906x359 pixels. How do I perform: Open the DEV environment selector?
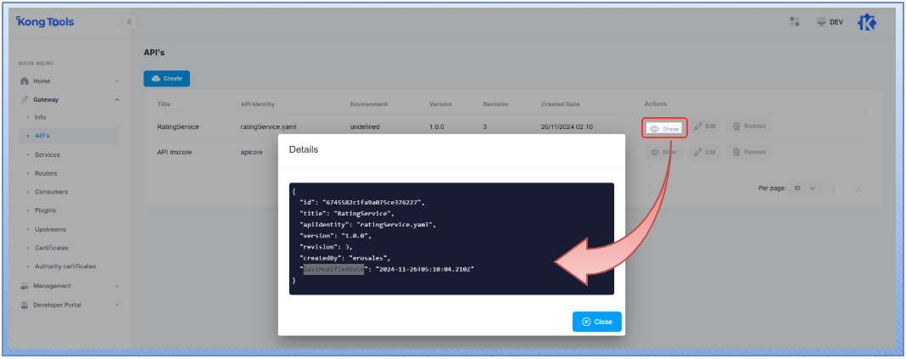(x=830, y=22)
